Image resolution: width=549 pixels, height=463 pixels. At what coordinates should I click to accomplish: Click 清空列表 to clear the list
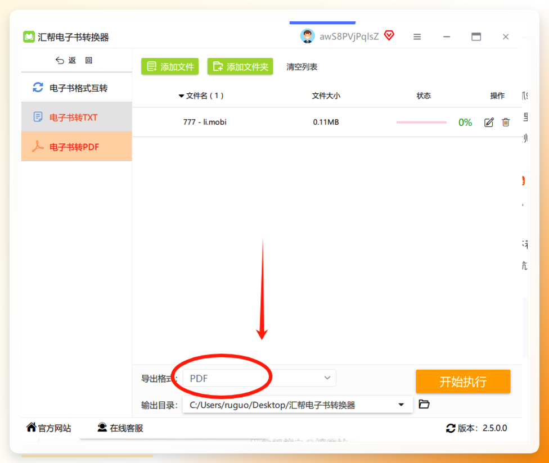pyautogui.click(x=302, y=67)
